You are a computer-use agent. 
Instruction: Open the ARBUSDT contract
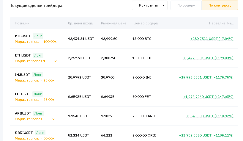coord(23,113)
